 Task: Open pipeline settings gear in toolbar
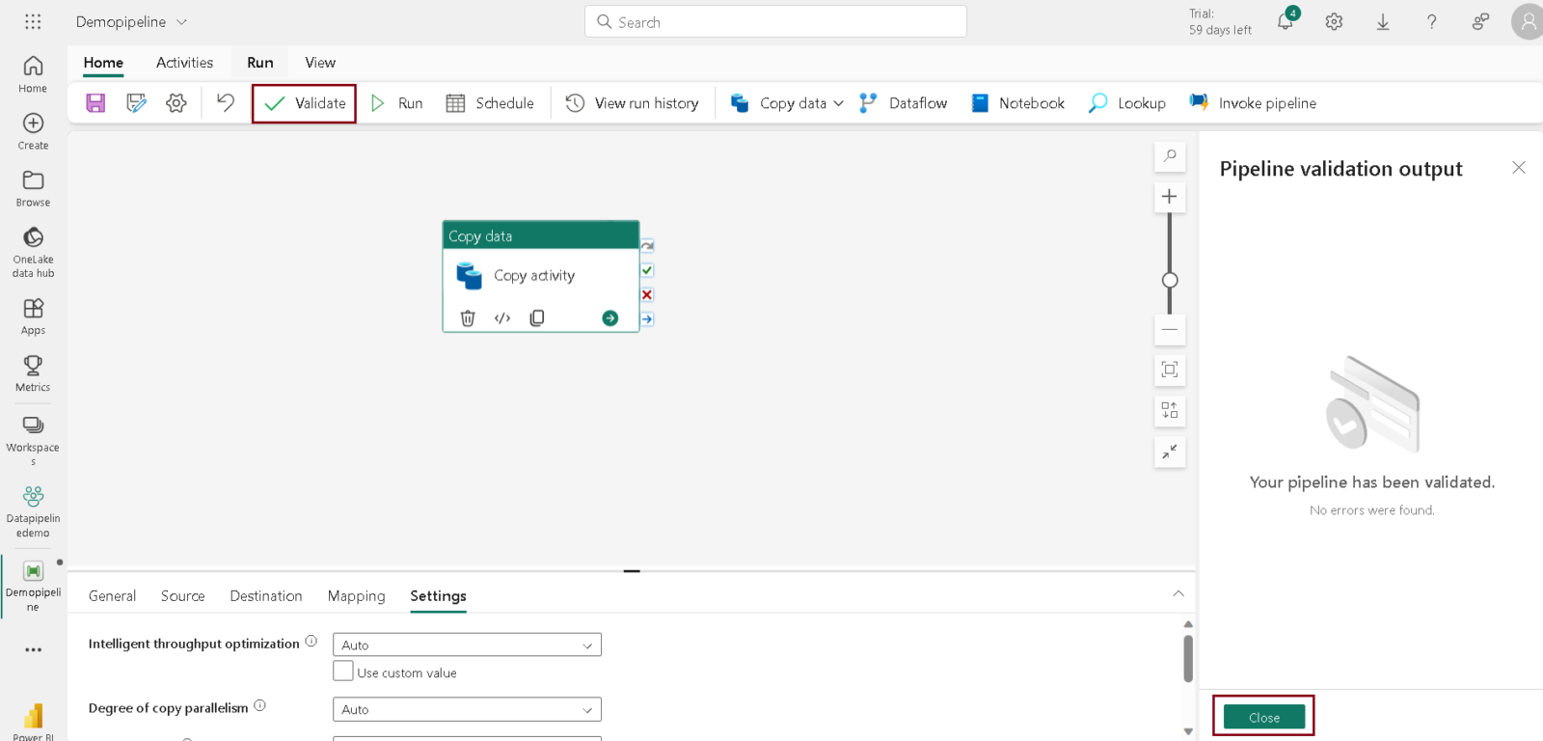176,103
